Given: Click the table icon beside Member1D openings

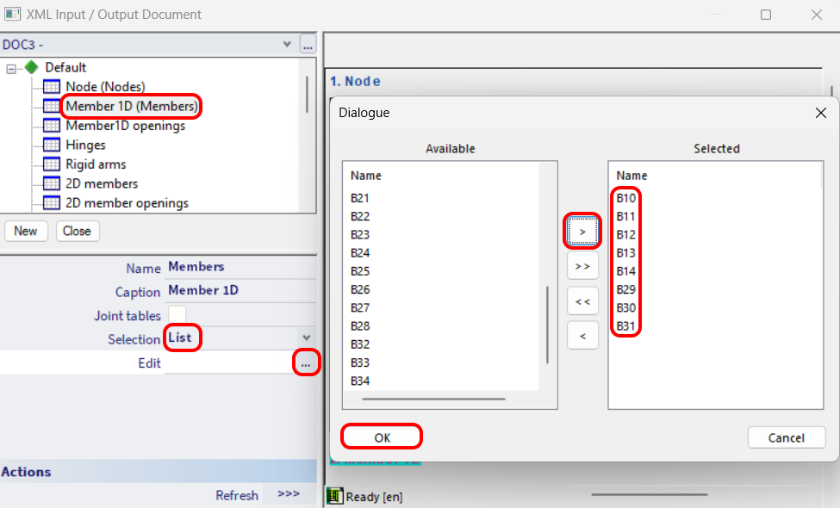Looking at the screenshot, I should [x=52, y=125].
